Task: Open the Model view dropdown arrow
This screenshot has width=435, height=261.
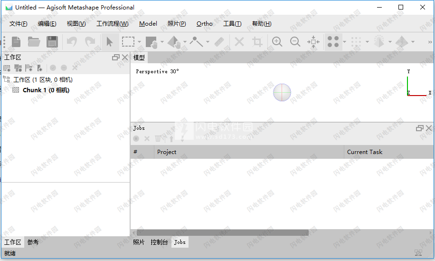Action: pos(390,42)
